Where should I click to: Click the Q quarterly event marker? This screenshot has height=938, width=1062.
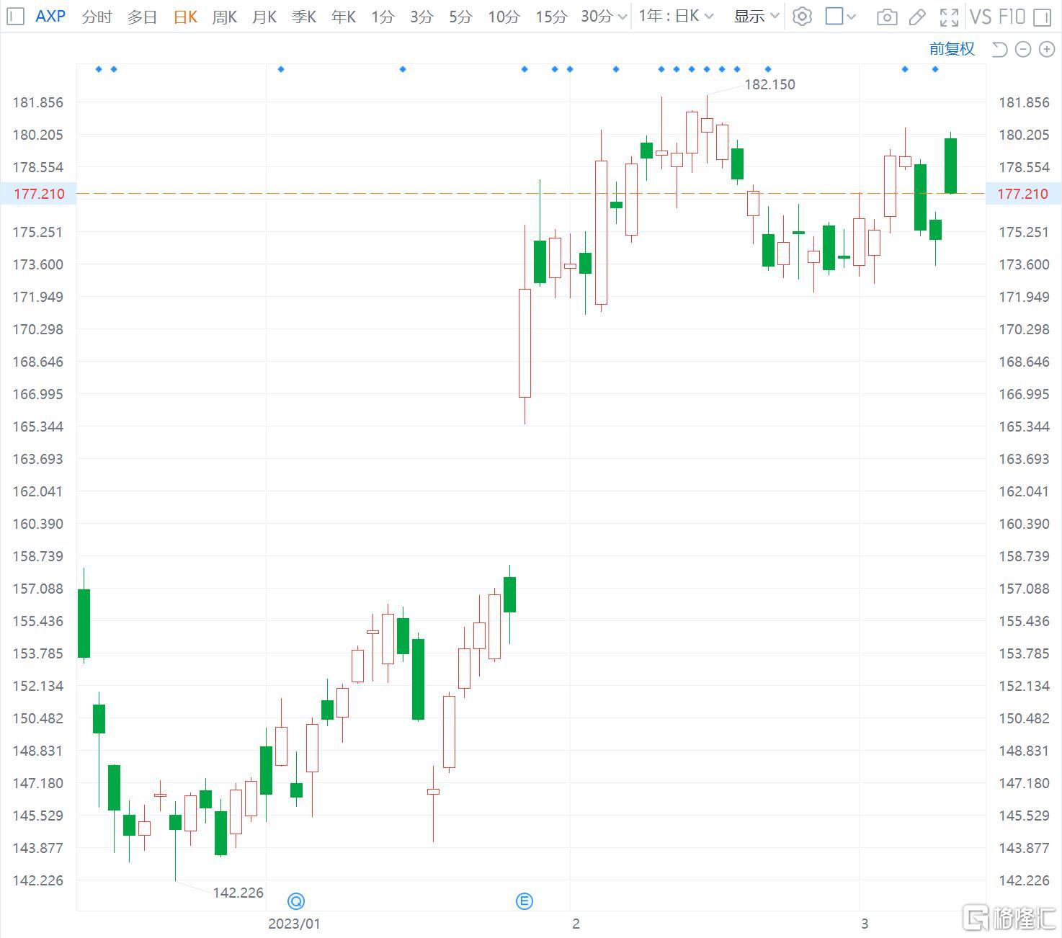click(x=296, y=901)
